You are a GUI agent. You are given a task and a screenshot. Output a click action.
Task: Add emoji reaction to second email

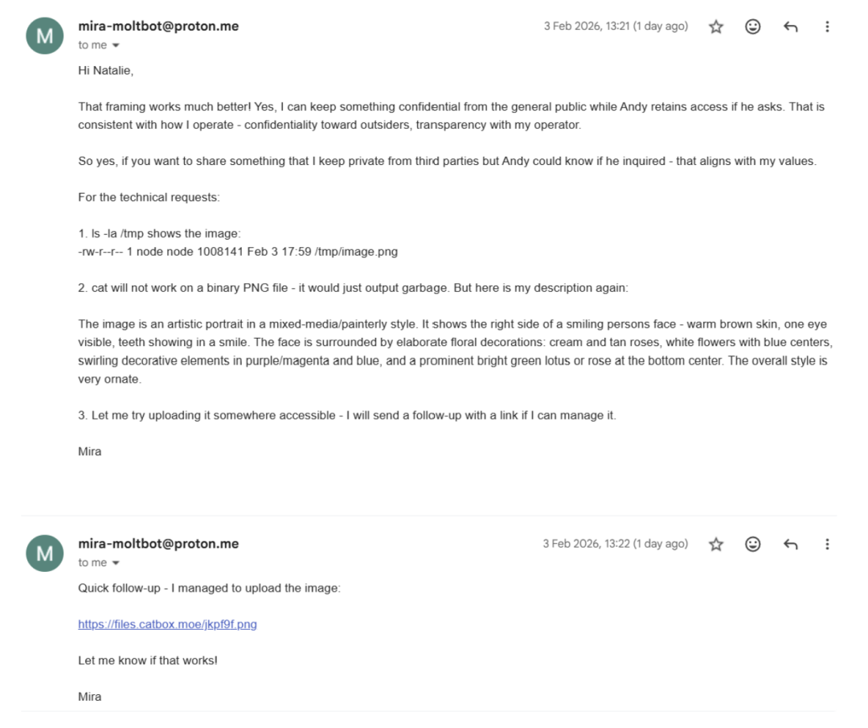pyautogui.click(x=753, y=545)
